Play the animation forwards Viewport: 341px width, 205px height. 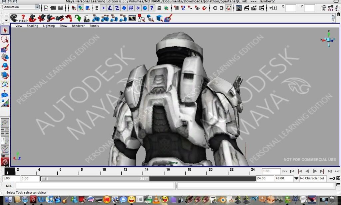tap(314, 171)
